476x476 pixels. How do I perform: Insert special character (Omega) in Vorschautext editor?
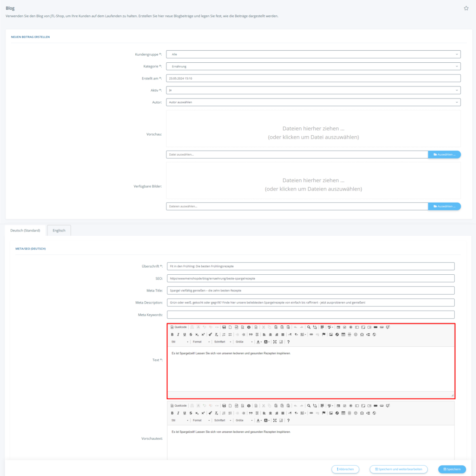point(362,413)
